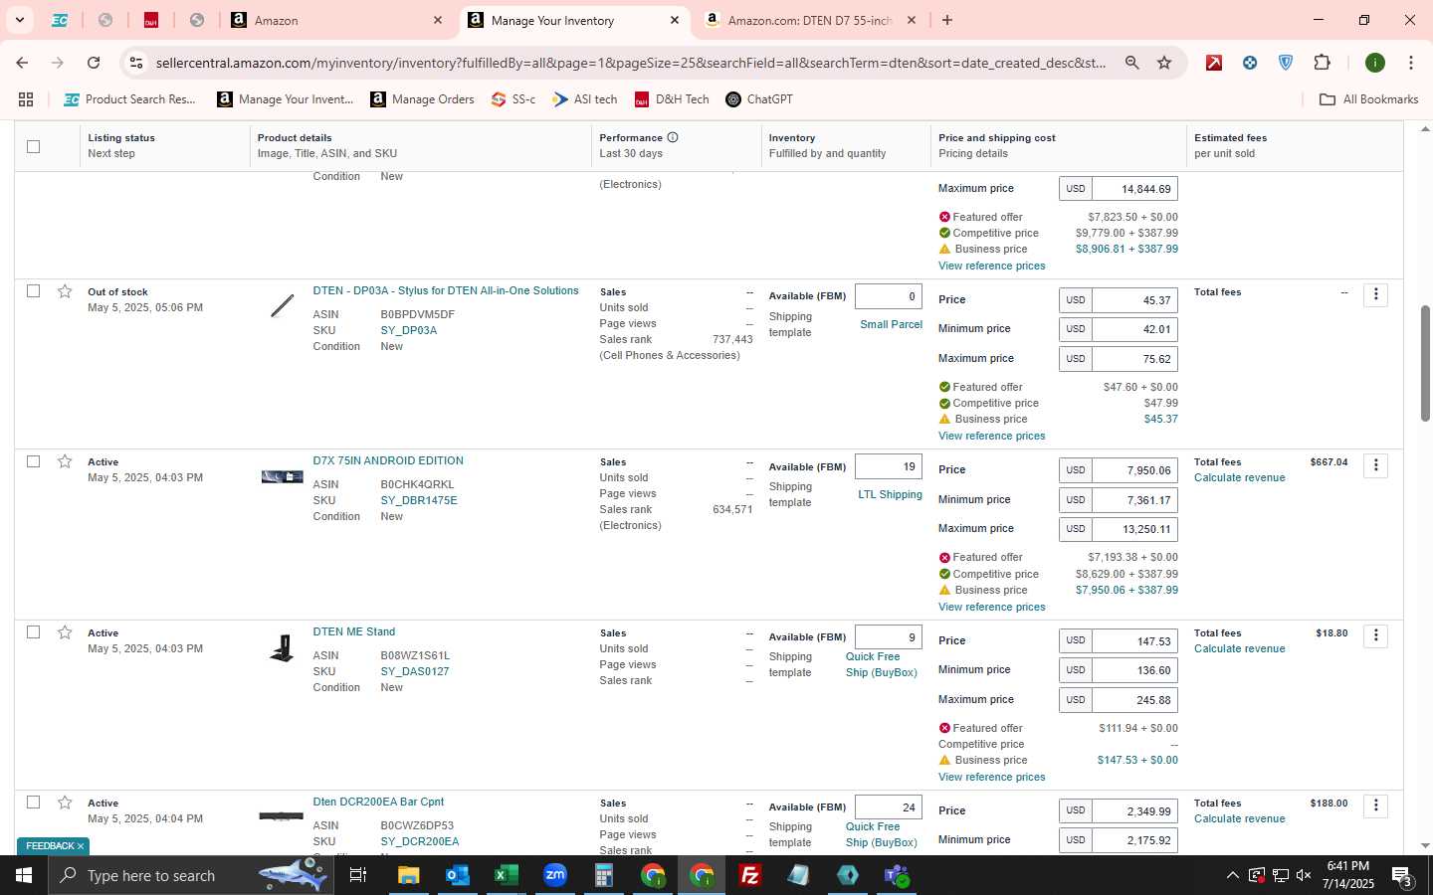
Task: Open Calculator from the taskbar
Action: tap(603, 875)
